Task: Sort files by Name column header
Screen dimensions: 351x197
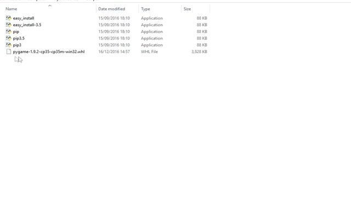Action: 12,9
